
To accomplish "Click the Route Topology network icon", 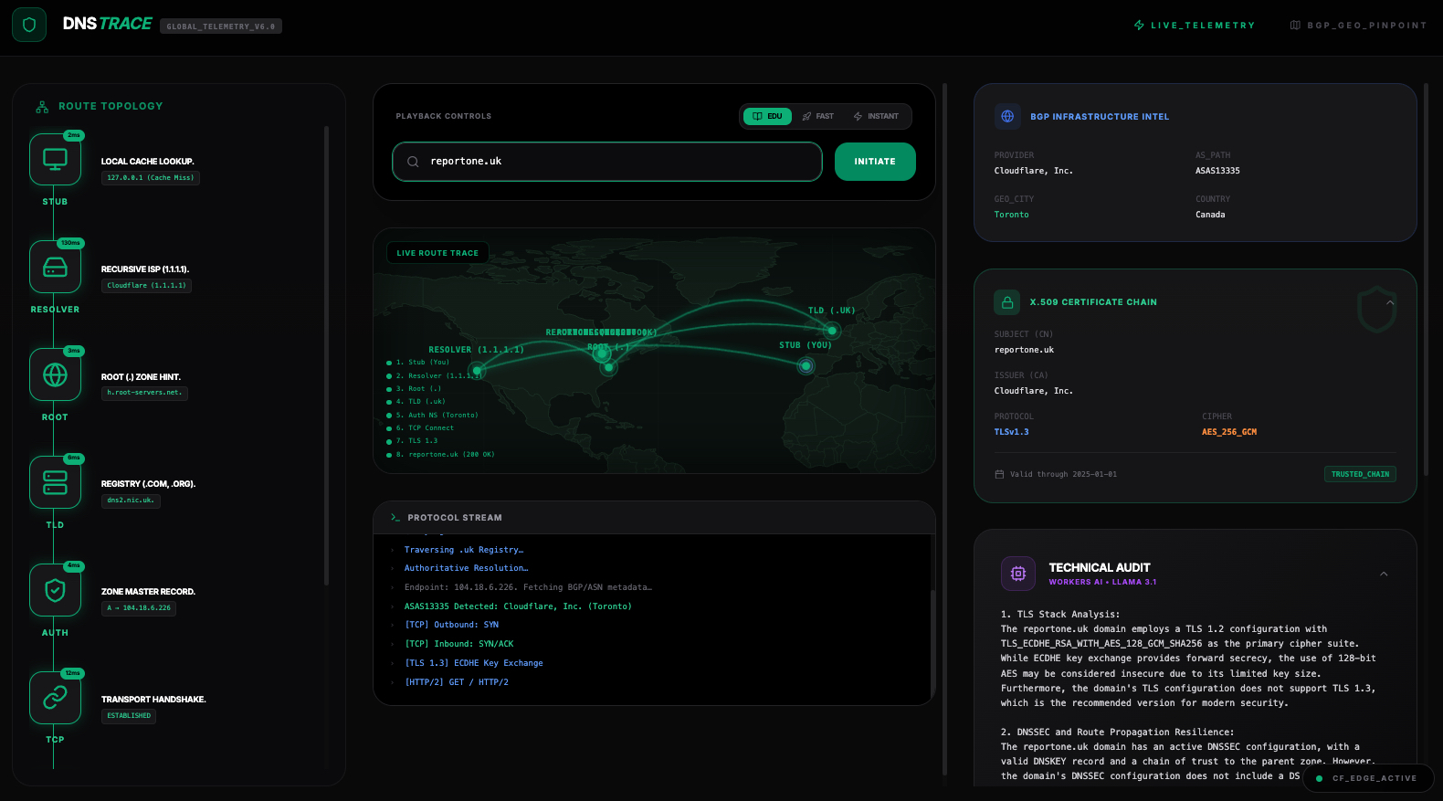I will point(42,107).
